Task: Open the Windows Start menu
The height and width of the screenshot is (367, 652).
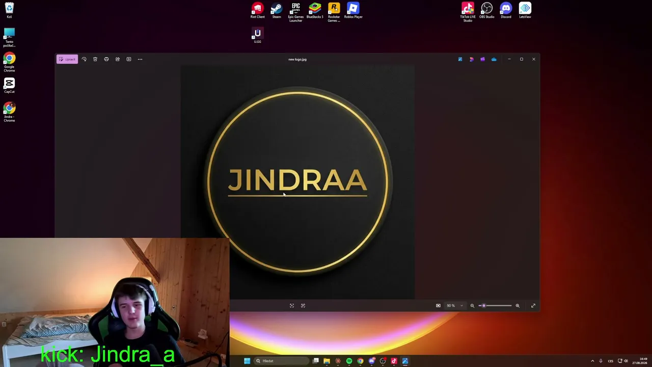Action: coord(247,361)
